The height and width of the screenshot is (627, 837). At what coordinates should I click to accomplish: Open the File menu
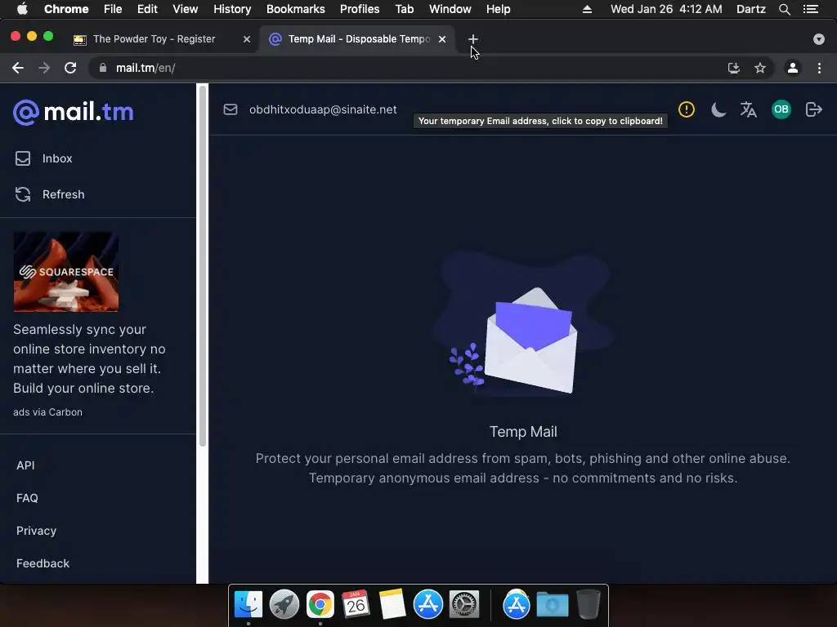[113, 9]
